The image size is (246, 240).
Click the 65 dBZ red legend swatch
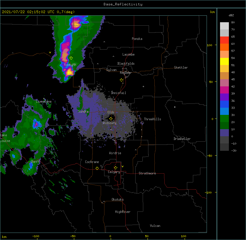(x=224, y=40)
